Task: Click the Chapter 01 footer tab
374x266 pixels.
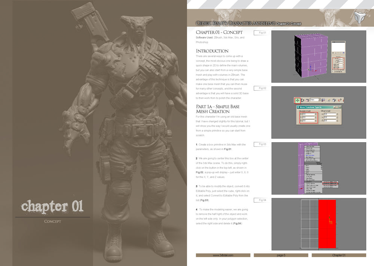Action: [340, 255]
